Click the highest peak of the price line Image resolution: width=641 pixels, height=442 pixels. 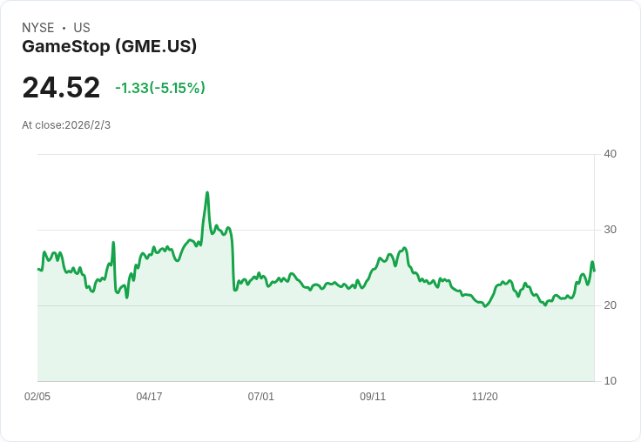[207, 192]
